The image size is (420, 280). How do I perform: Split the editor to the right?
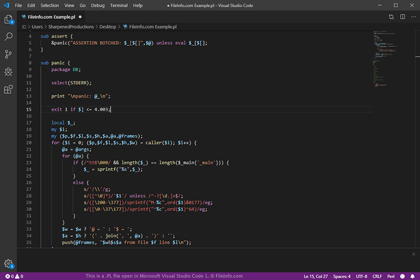click(x=401, y=17)
